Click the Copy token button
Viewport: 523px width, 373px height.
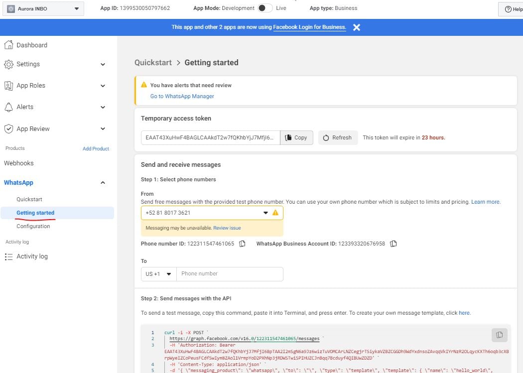click(296, 137)
